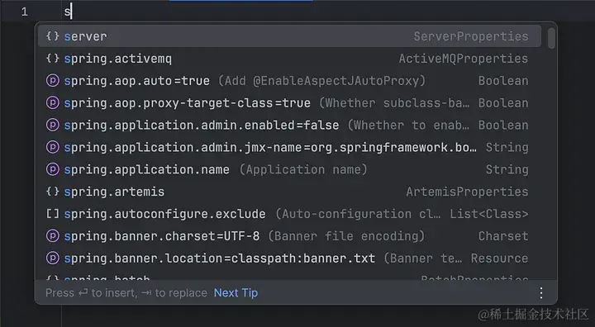Image resolution: width=595 pixels, height=327 pixels.
Task: Click the ServerProperties type label
Action: point(470,36)
